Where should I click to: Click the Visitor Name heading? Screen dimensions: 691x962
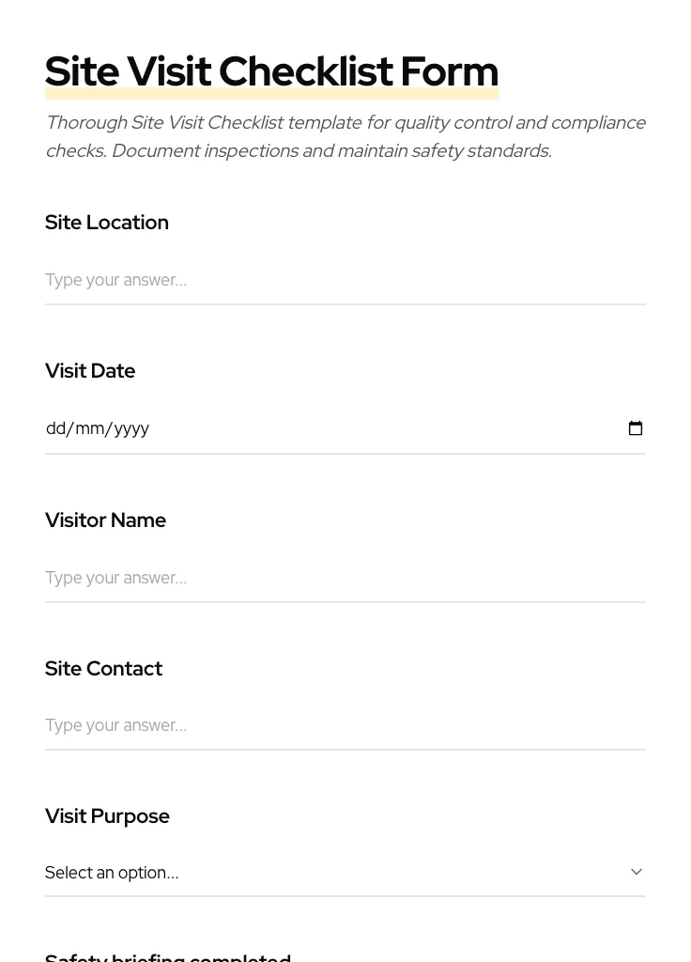click(x=105, y=520)
